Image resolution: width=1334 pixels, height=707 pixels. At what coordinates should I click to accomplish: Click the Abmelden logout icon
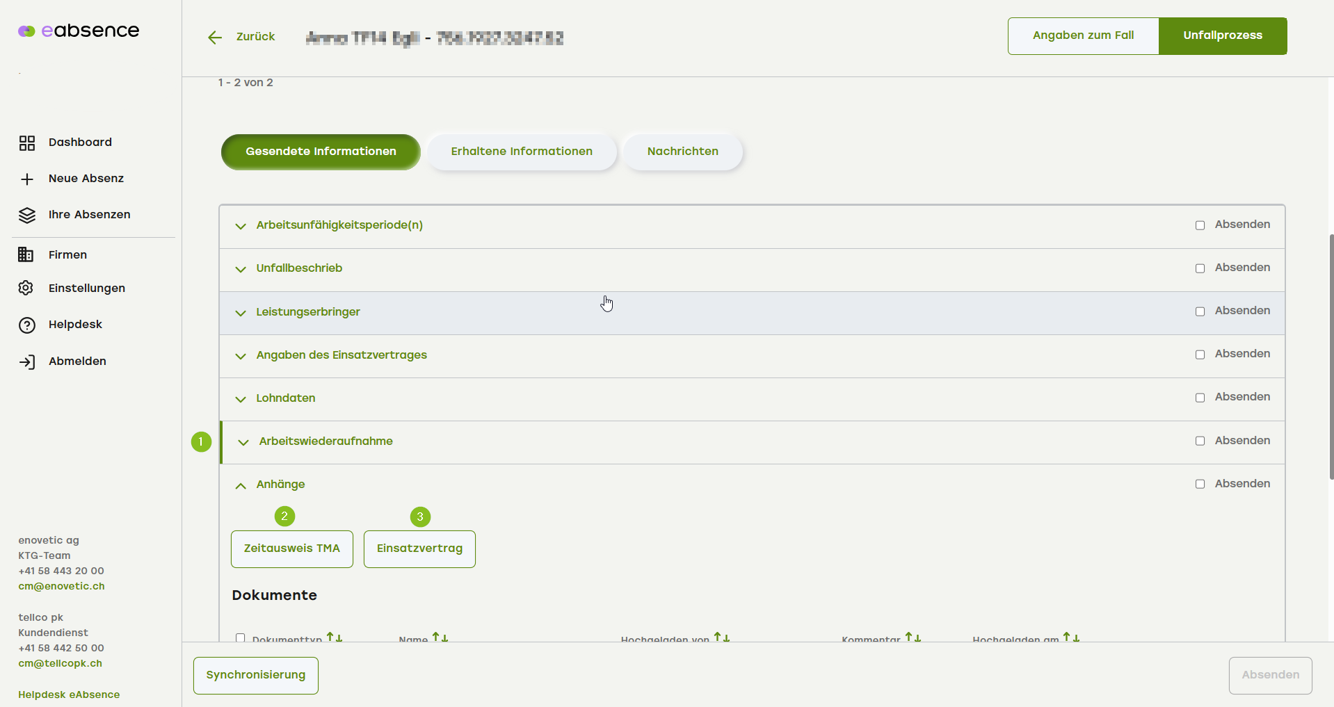pyautogui.click(x=27, y=361)
